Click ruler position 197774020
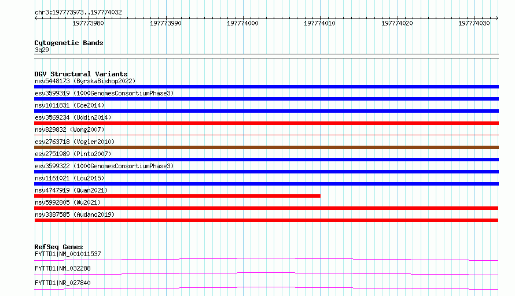This screenshot has height=296, width=515. click(397, 23)
